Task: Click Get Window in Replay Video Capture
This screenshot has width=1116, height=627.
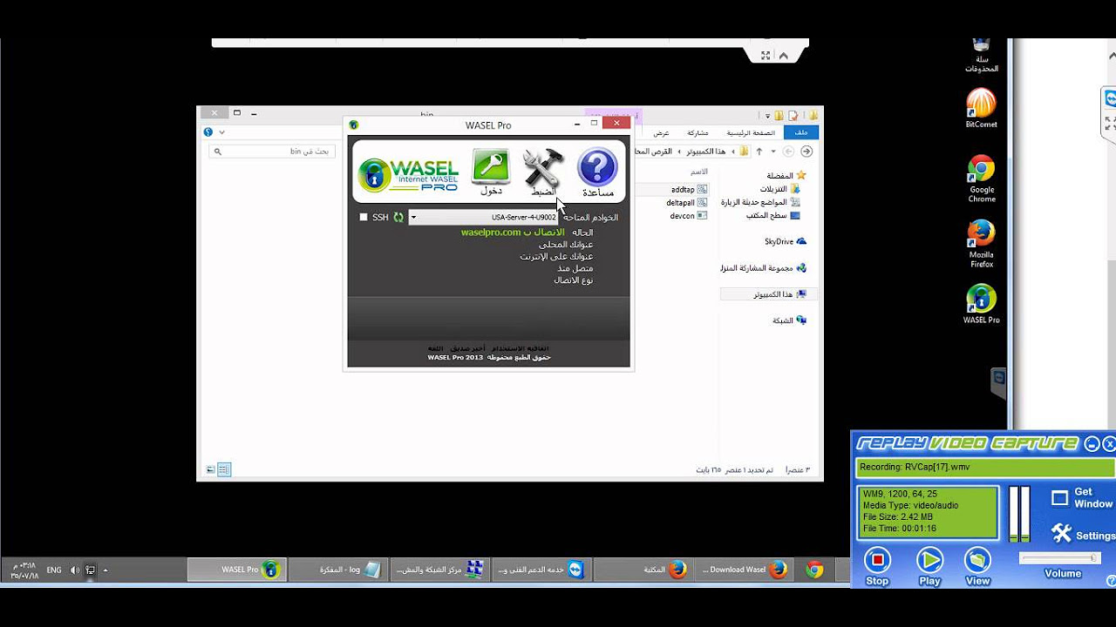Action: 1082,498
